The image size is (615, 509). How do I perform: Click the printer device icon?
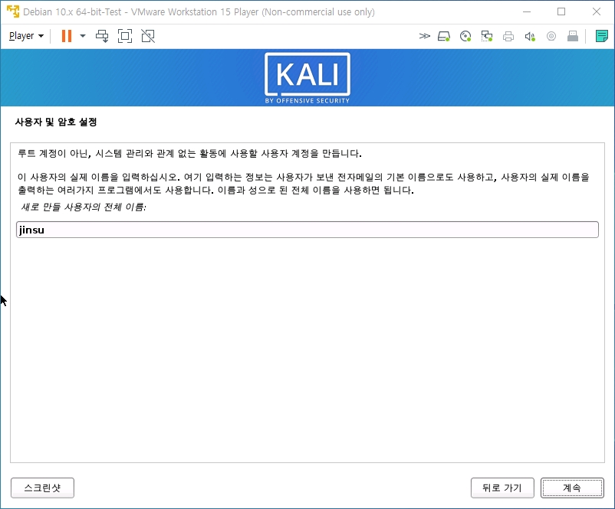coord(508,37)
